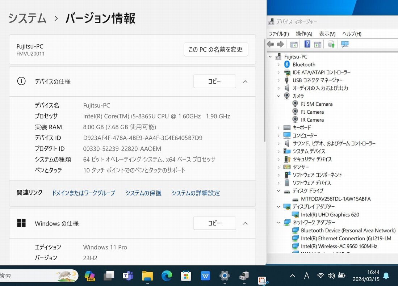Viewport: 398px width, 286px height.
Task: Go to システム breadcrumb
Action: pos(27,18)
